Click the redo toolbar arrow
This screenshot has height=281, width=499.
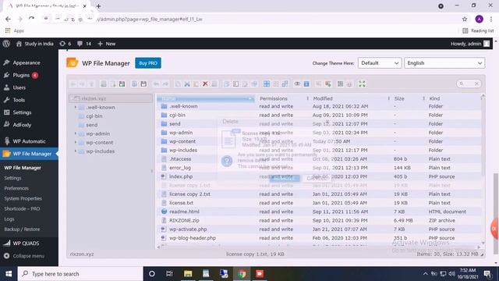point(165,84)
